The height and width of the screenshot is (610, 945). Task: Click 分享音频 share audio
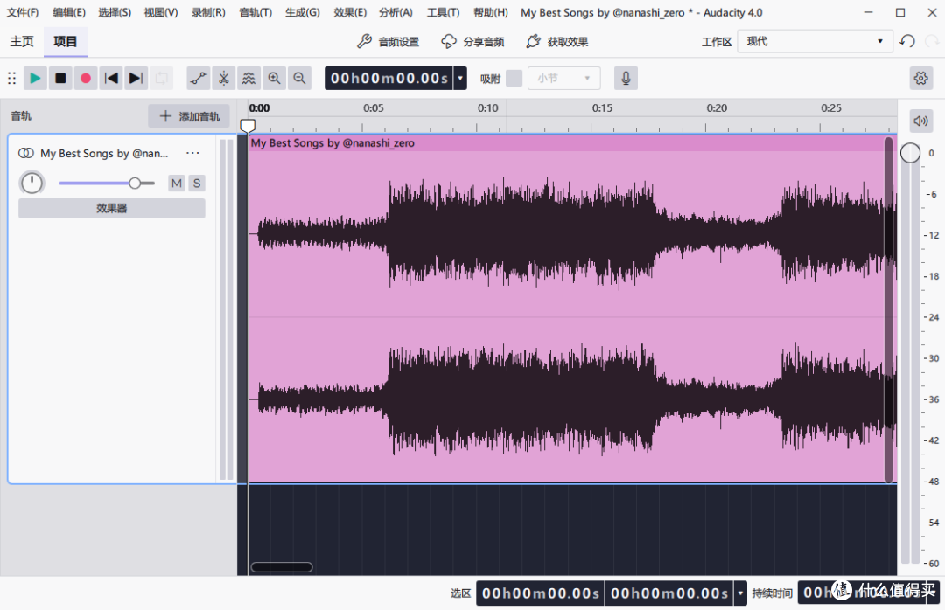[473, 42]
